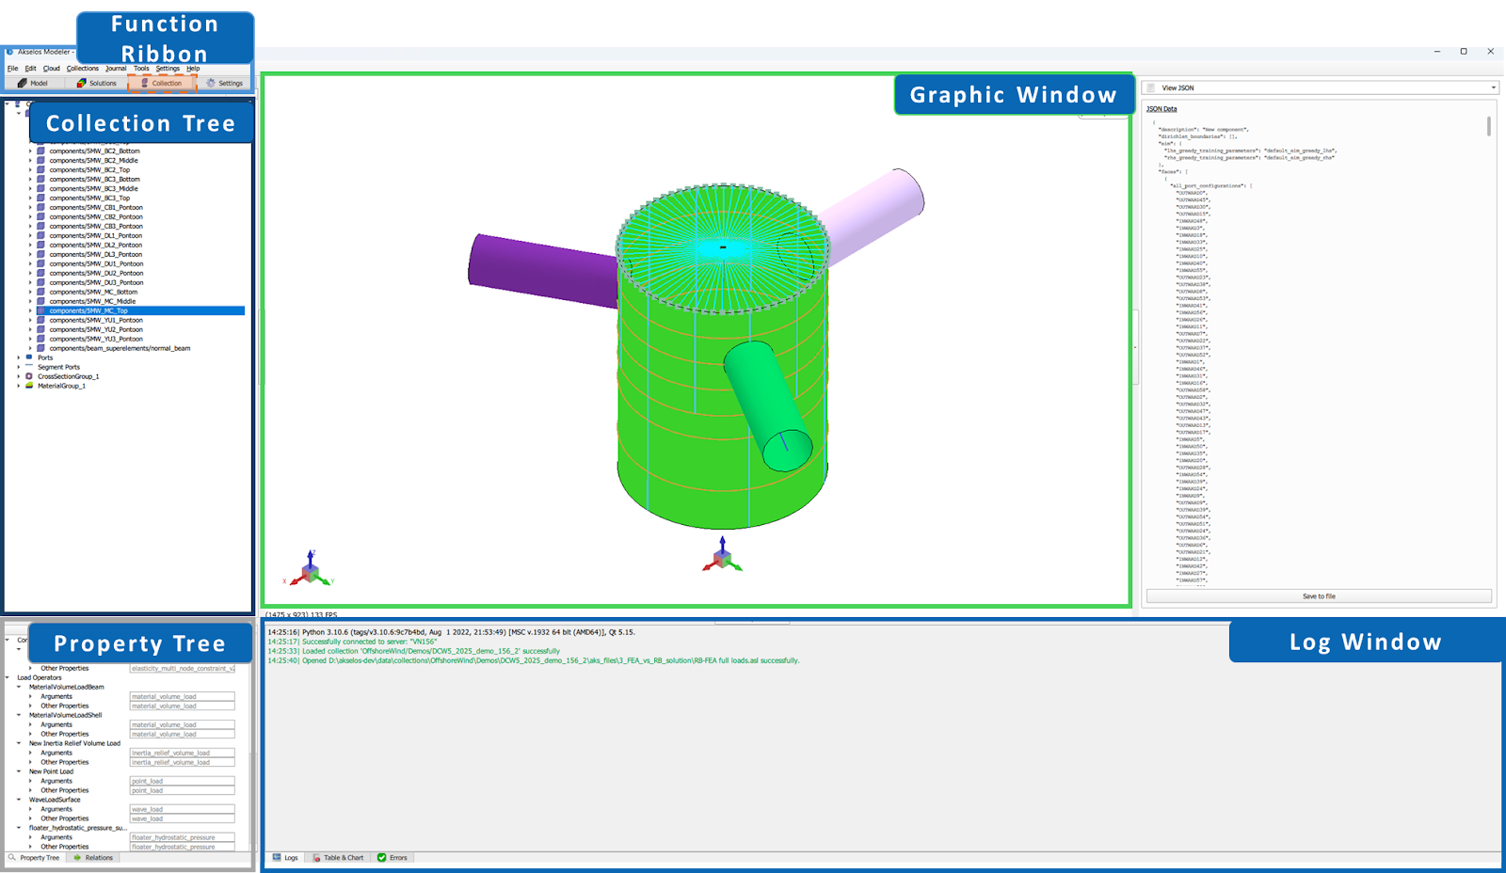
Task: Click the point_load field beside New Point Load Arguments
Action: point(182,781)
